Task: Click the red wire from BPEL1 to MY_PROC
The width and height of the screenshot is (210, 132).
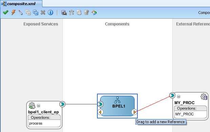Action: click(153, 104)
